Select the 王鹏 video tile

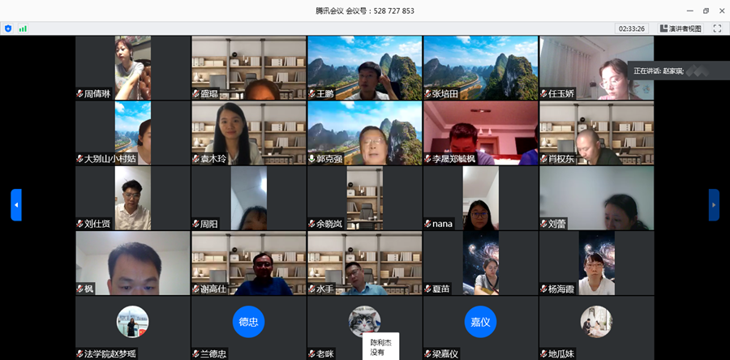click(x=364, y=68)
